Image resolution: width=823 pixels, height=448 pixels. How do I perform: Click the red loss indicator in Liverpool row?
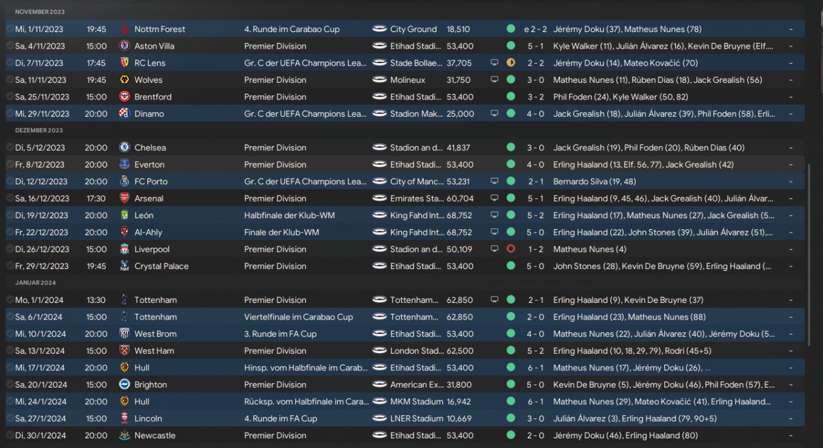click(511, 249)
